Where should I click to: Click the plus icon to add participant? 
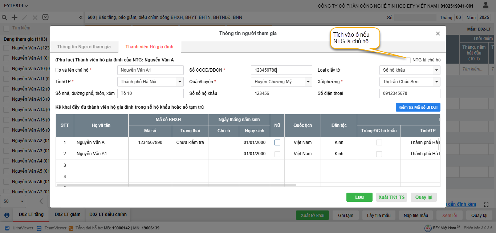[x=15, y=17]
